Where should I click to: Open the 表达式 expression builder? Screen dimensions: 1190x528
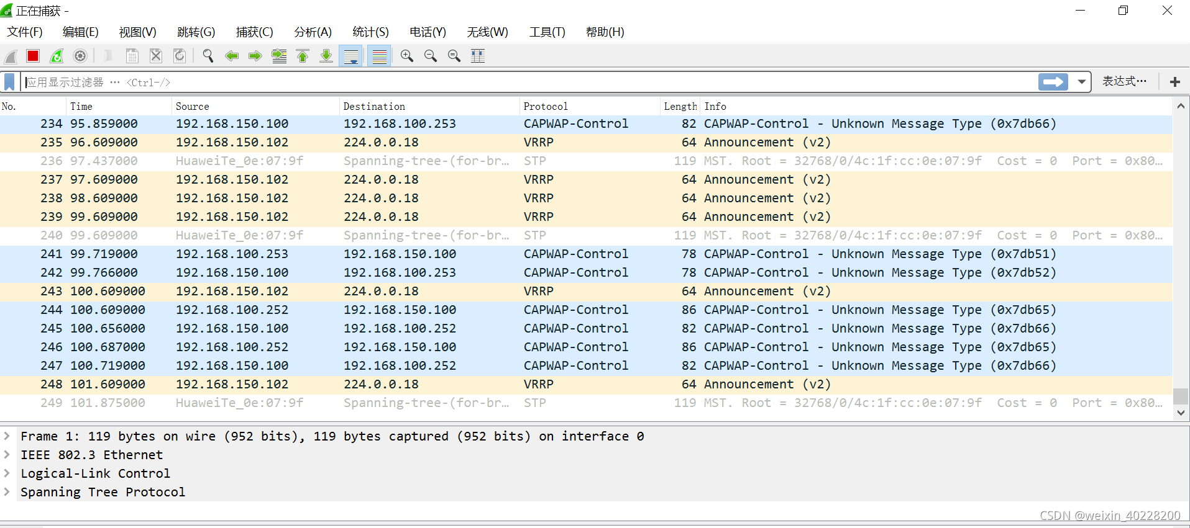(1125, 81)
